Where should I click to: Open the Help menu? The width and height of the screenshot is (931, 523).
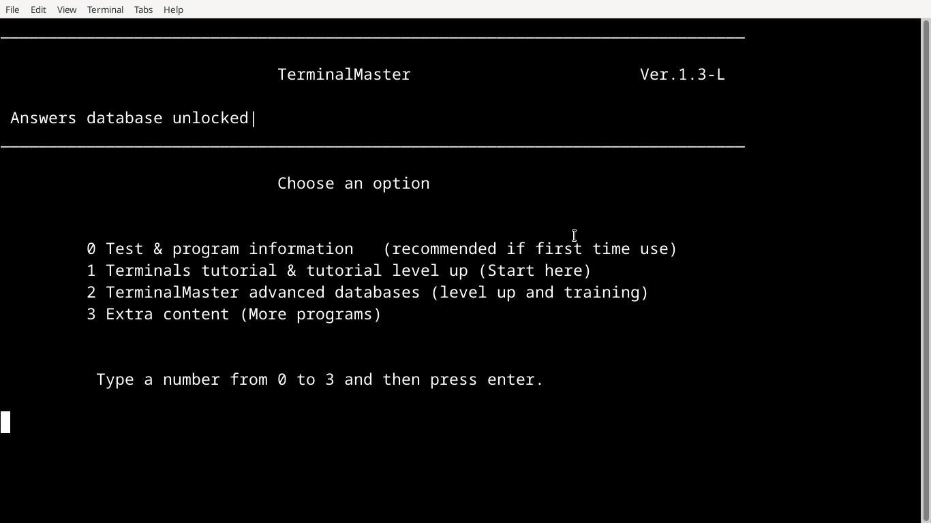(x=173, y=10)
